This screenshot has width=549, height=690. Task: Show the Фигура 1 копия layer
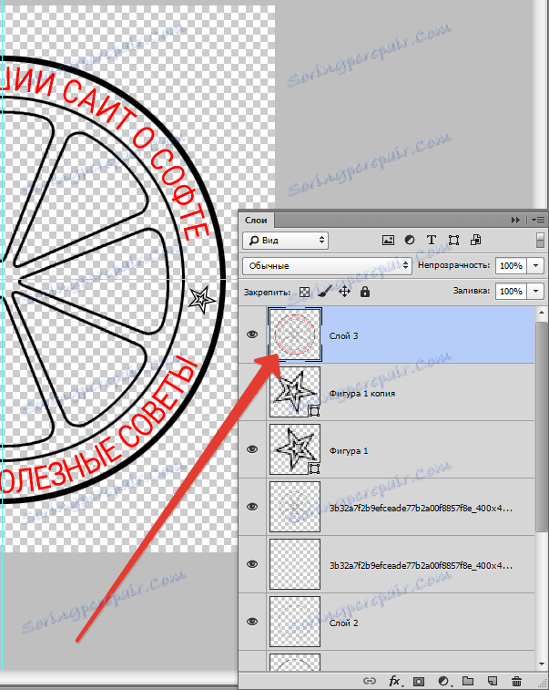[x=252, y=392]
